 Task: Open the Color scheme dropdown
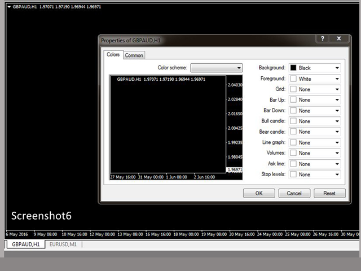(x=217, y=68)
